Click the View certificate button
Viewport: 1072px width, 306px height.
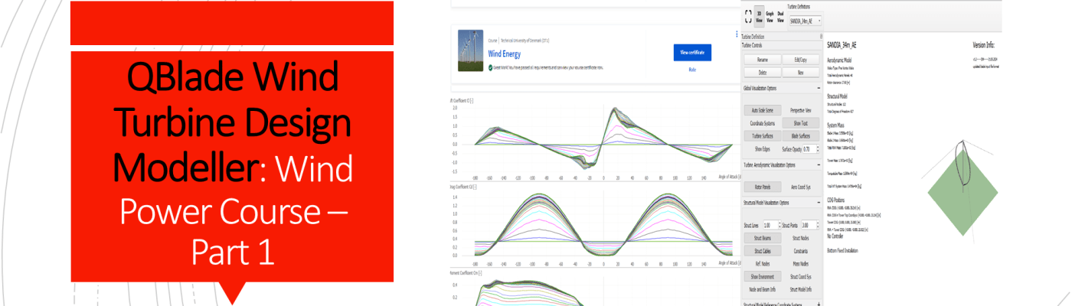692,52
